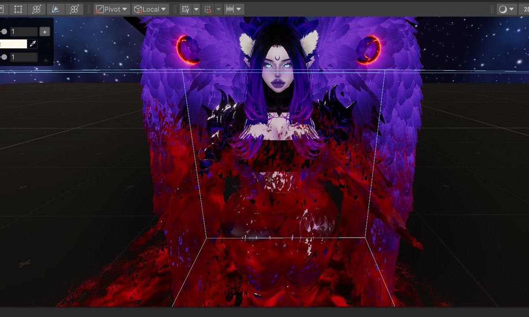Open the Local handle rotation dropdown
529x317 pixels.
(150, 9)
